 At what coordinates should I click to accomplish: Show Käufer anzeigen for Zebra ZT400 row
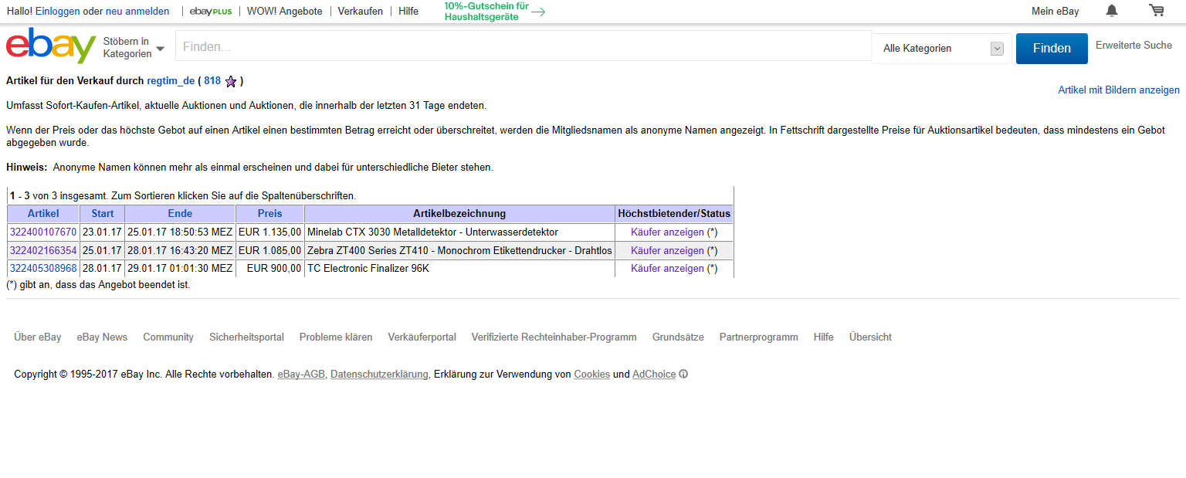[x=667, y=251]
